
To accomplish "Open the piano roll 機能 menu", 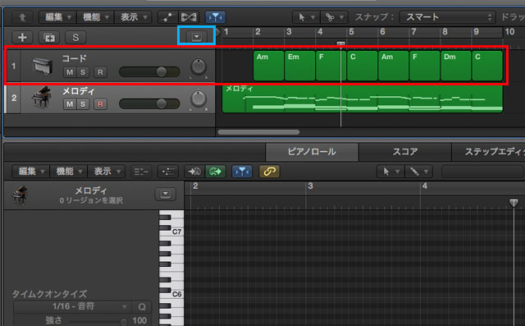I will click(69, 172).
